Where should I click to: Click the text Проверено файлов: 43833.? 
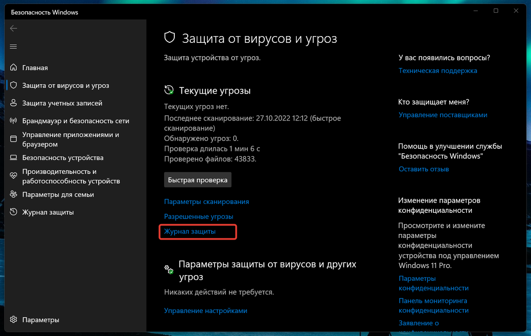coord(210,159)
